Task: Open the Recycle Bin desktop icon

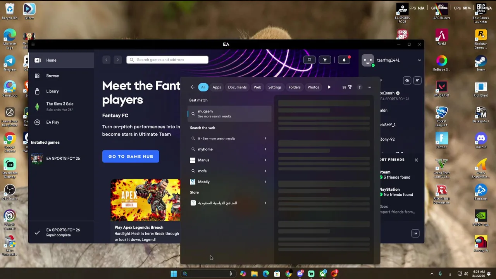Action: 10,12
